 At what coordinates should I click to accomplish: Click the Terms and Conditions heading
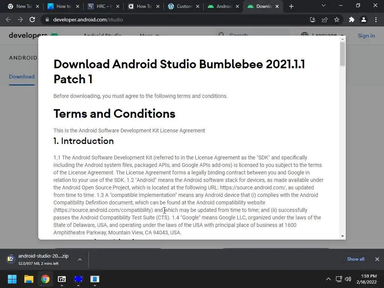114,114
